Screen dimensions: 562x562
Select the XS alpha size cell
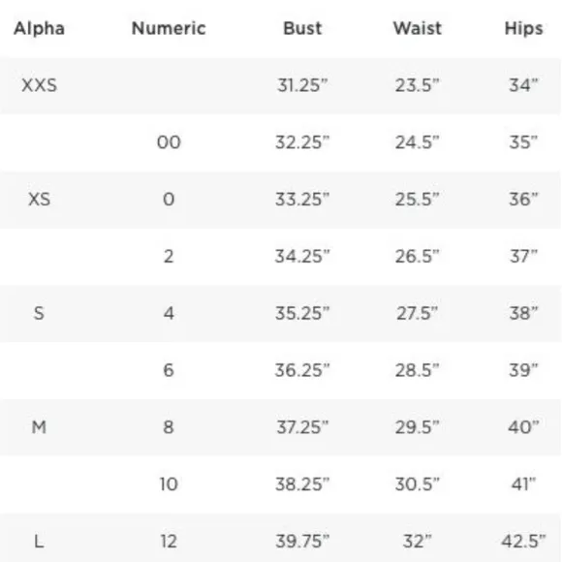pyautogui.click(x=39, y=200)
